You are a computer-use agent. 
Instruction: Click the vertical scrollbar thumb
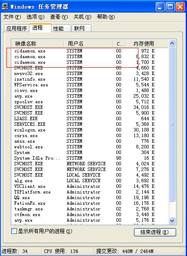pyautogui.click(x=172, y=124)
